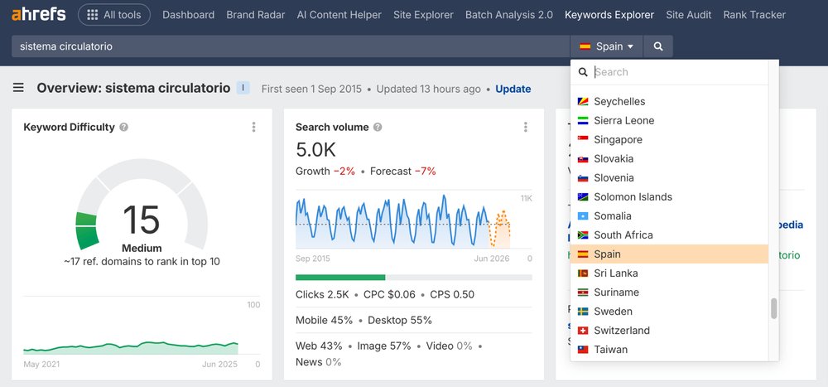Open Site Explorer

point(423,15)
